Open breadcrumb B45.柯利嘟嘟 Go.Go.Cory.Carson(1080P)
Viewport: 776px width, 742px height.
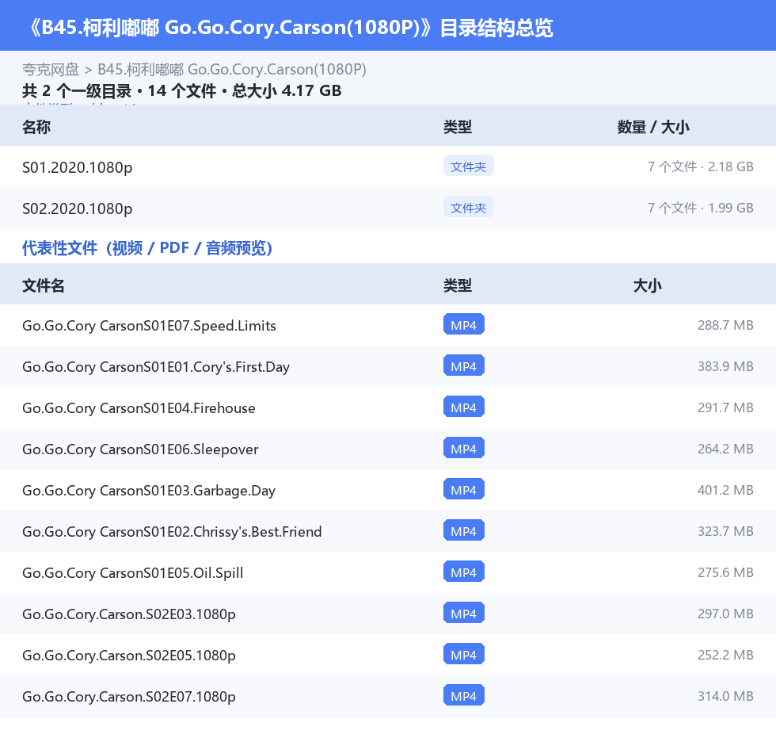click(x=232, y=69)
